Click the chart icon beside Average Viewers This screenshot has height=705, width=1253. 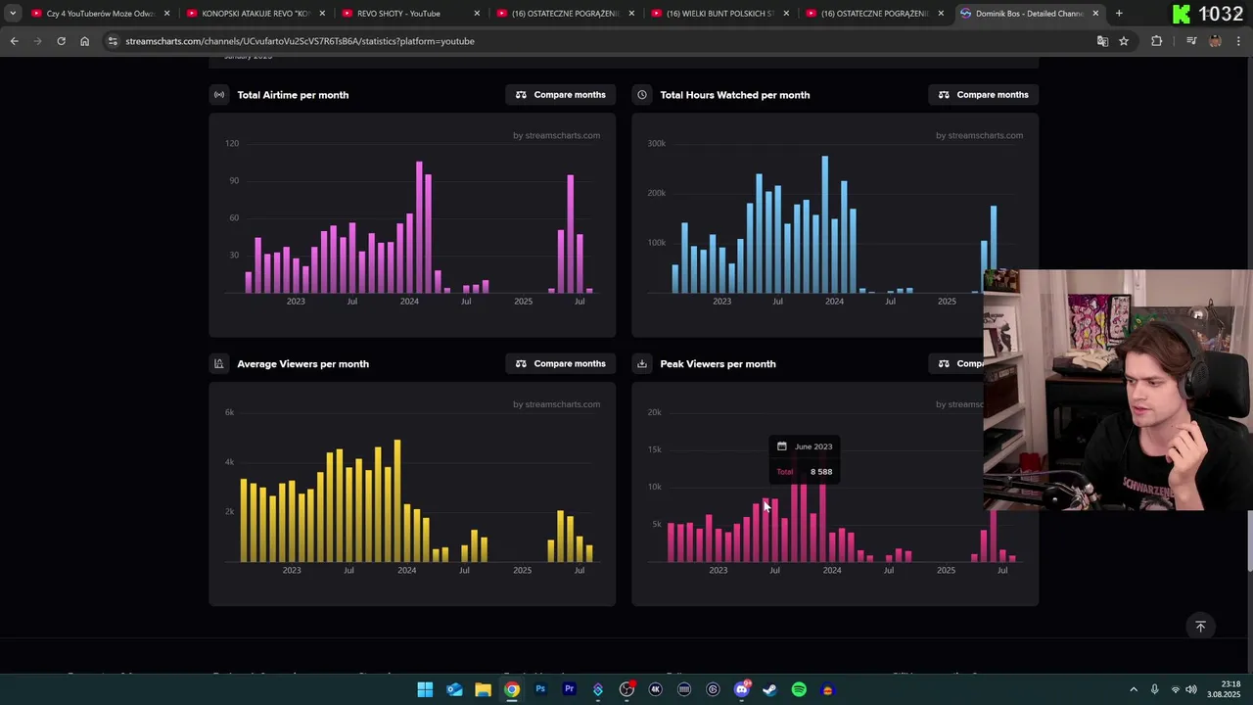click(x=219, y=364)
